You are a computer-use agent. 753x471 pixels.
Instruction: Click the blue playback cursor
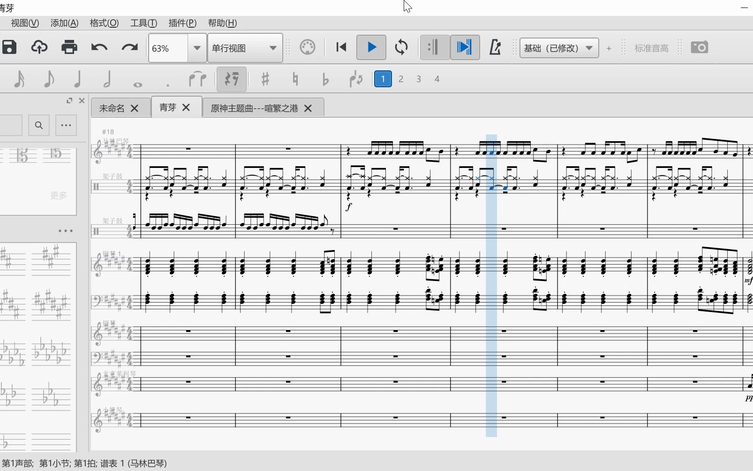click(x=491, y=286)
